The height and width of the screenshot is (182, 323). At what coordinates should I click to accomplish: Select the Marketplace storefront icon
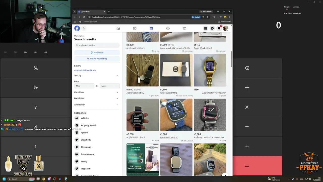[151, 28]
